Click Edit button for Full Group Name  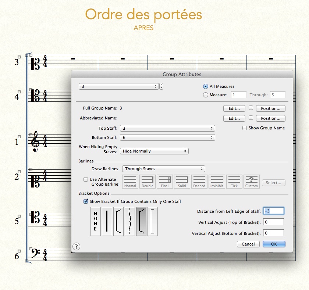pyautogui.click(x=234, y=108)
